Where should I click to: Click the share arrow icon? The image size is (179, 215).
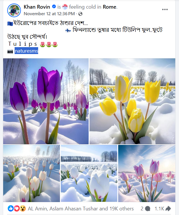[x=168, y=209]
